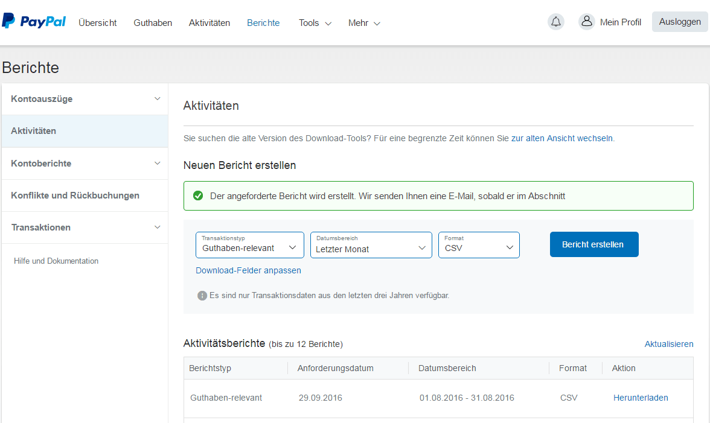Click Herunterladen for the Guthaben-relevant report
This screenshot has width=710, height=423.
641,398
